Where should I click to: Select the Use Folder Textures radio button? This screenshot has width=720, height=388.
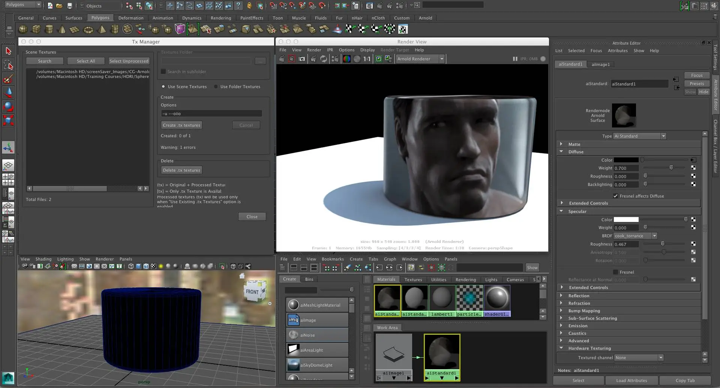click(x=216, y=87)
